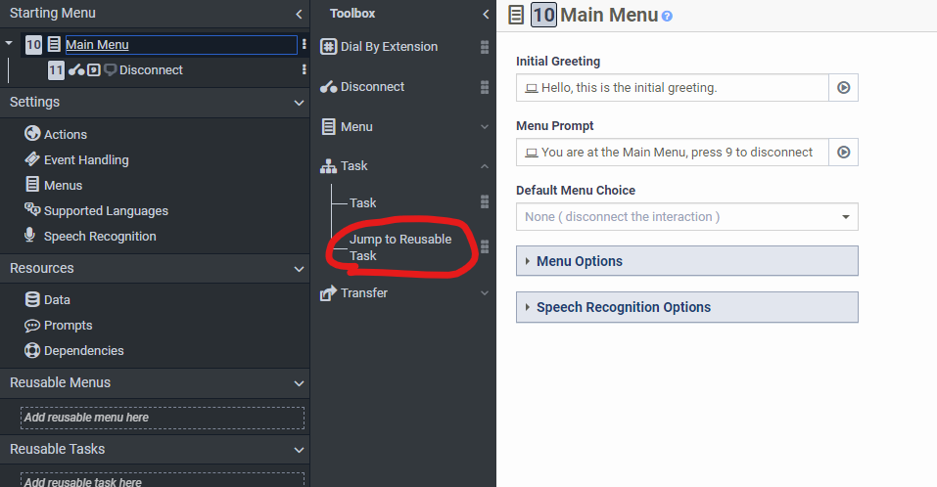Select the Disconnect node in Starting Menu tree
Screen dimensions: 937x487
click(x=151, y=70)
